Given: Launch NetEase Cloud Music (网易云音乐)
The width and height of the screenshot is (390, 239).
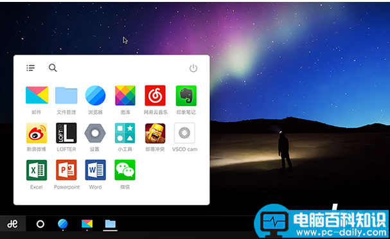Looking at the screenshot, I should click(x=155, y=96).
